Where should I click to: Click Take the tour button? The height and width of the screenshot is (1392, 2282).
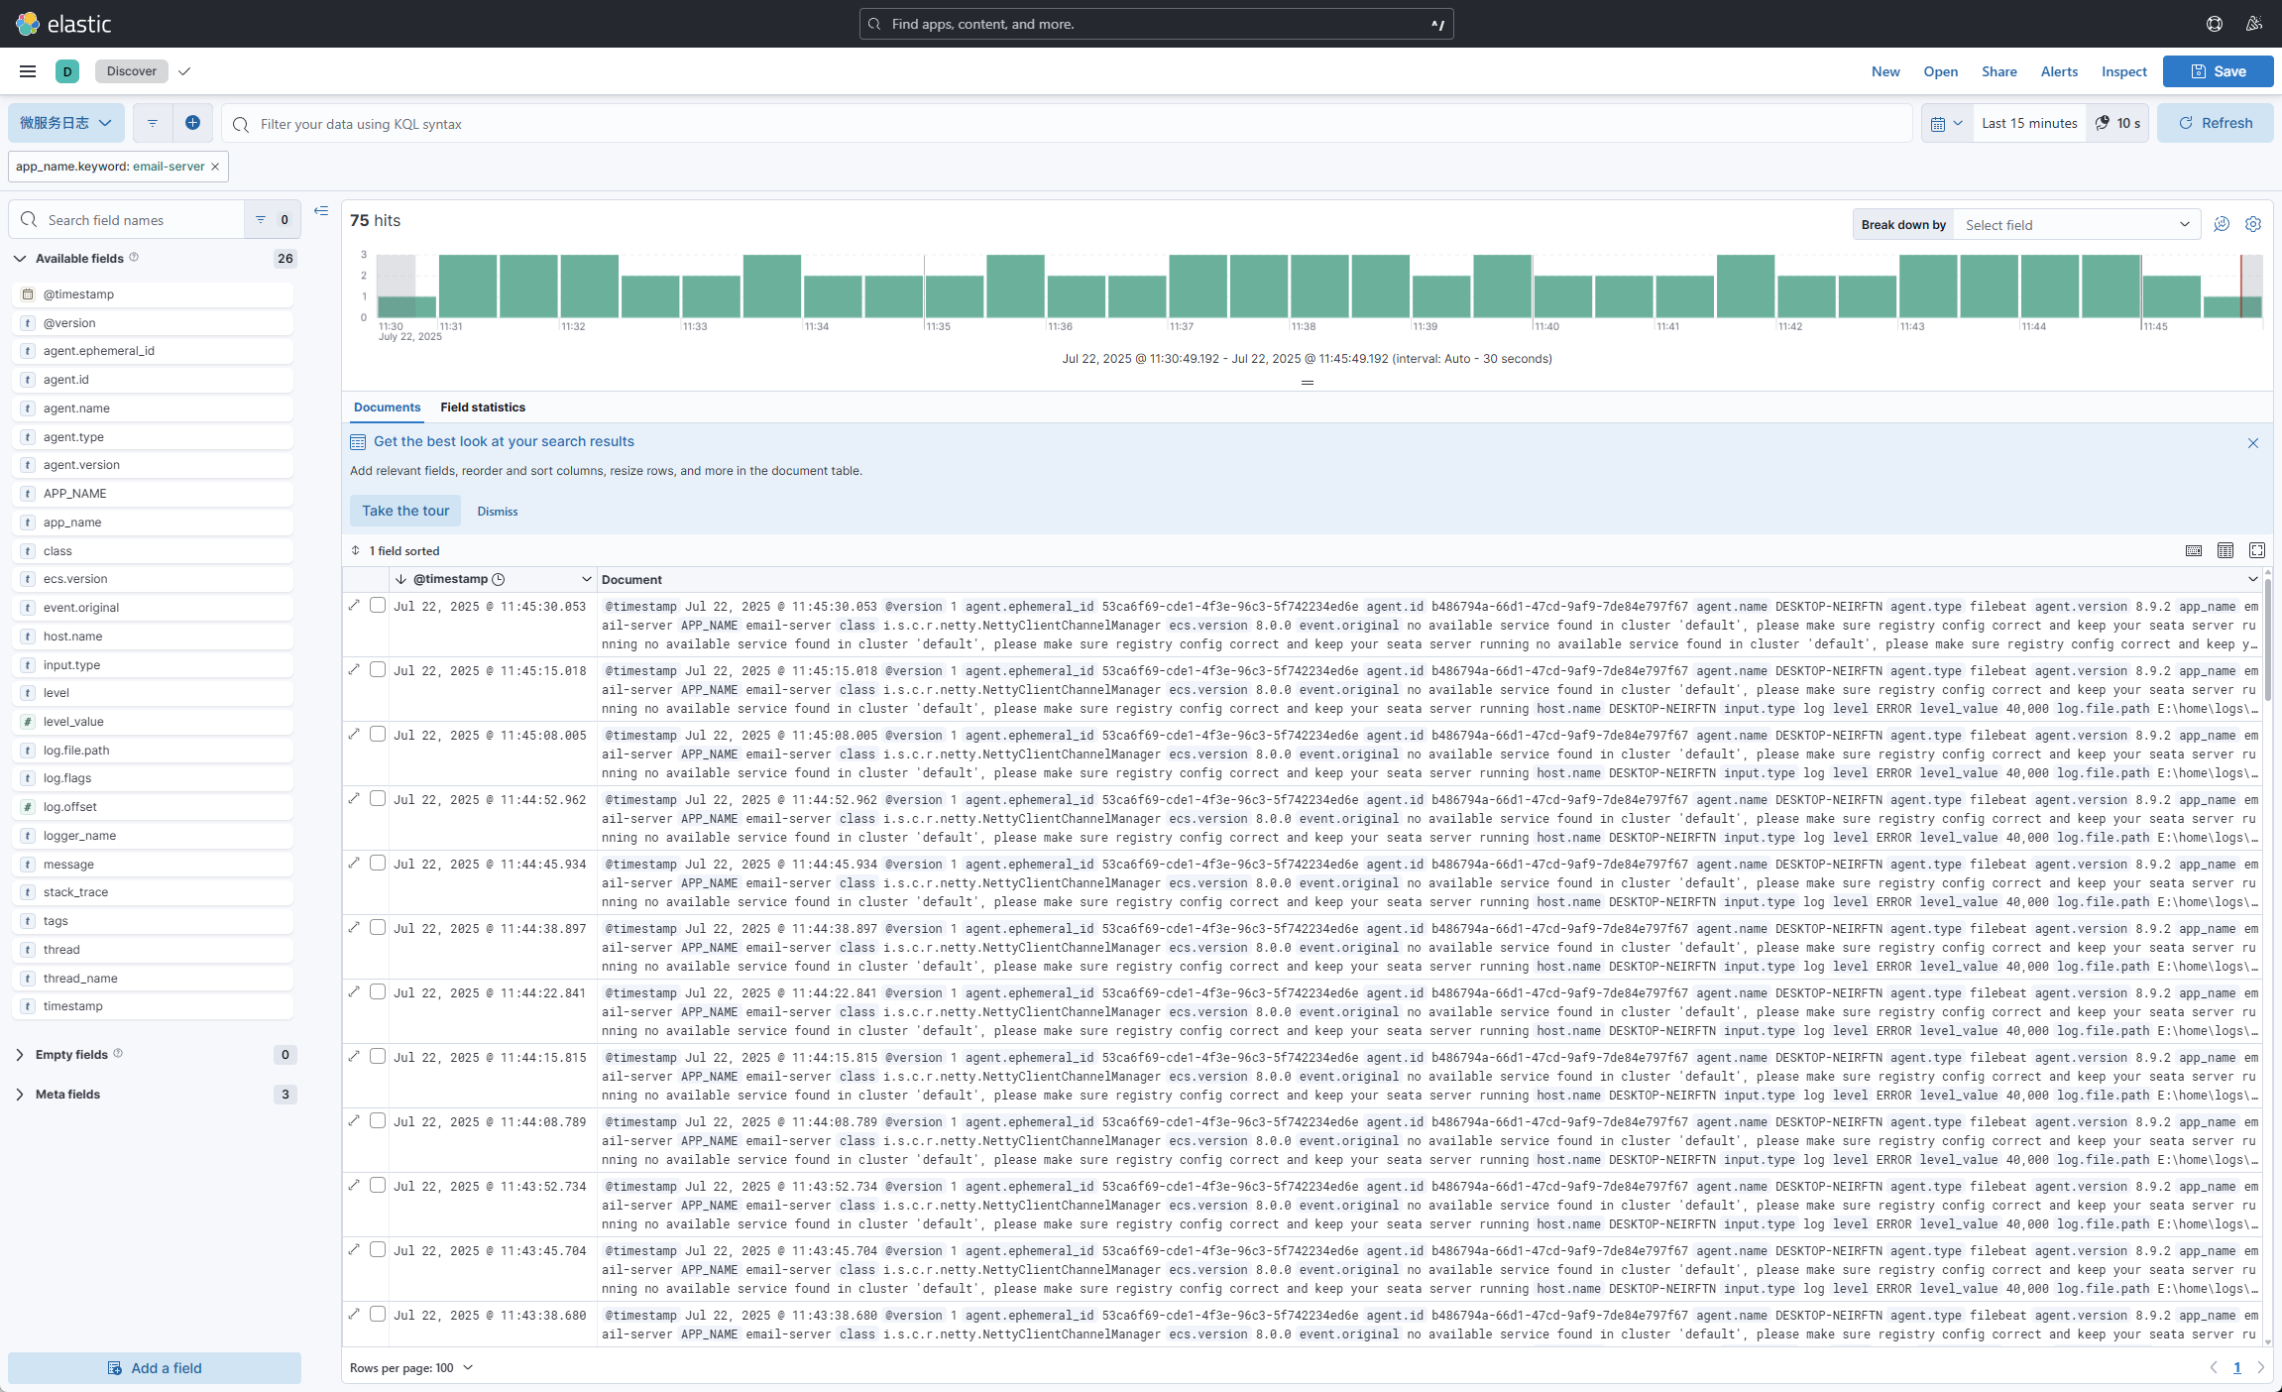point(405,511)
